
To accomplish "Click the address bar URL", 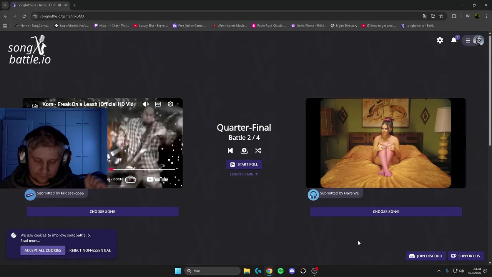I will coord(62,16).
